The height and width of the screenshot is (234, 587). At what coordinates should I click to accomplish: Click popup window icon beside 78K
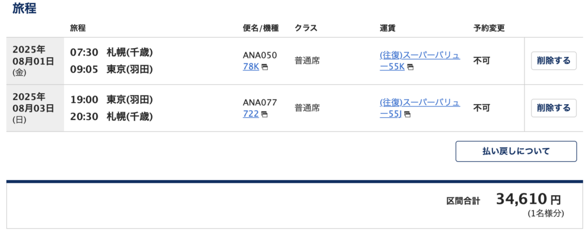point(265,68)
